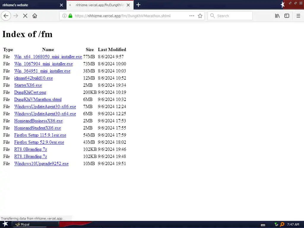Click the Name column header
Image resolution: width=304 pixels, height=228 pixels.
(48, 50)
